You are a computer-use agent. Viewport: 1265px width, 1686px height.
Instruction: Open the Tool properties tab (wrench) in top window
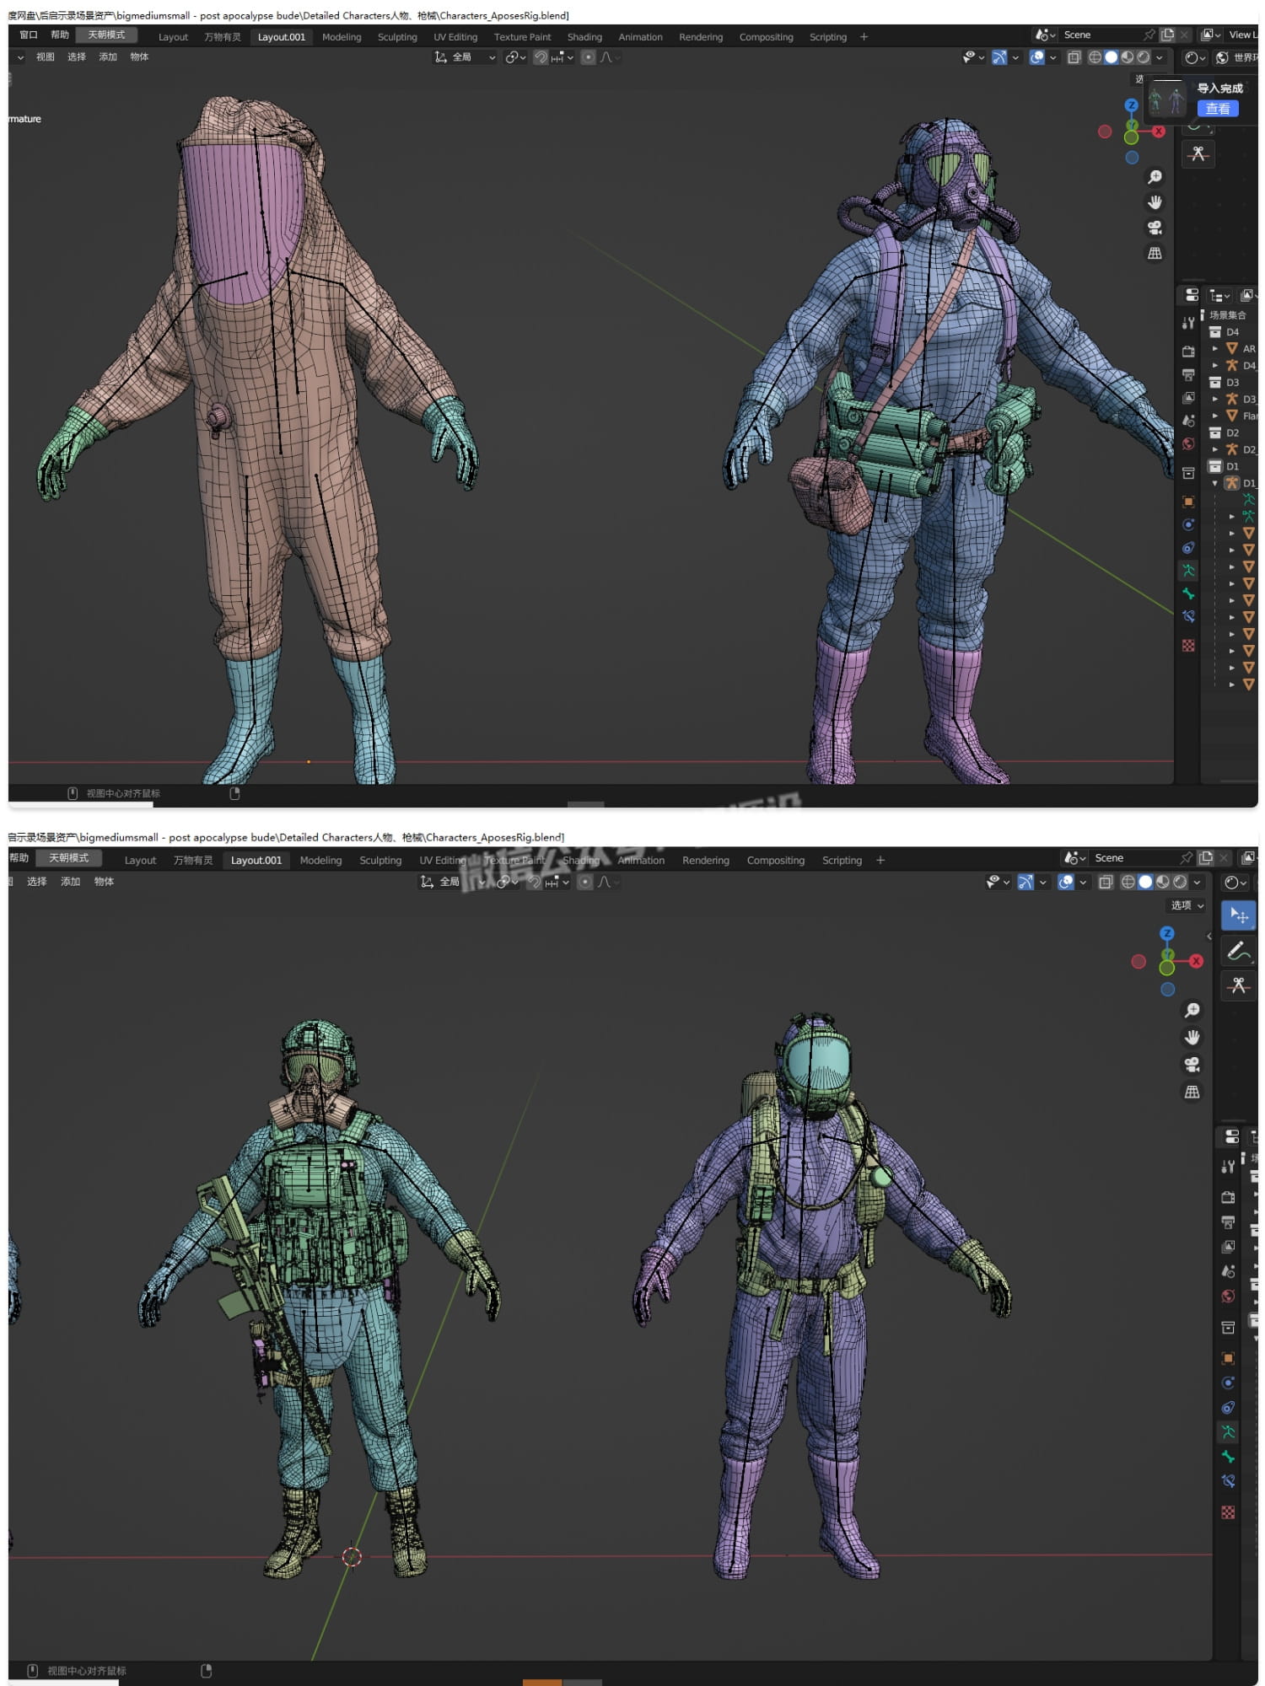(x=1188, y=322)
